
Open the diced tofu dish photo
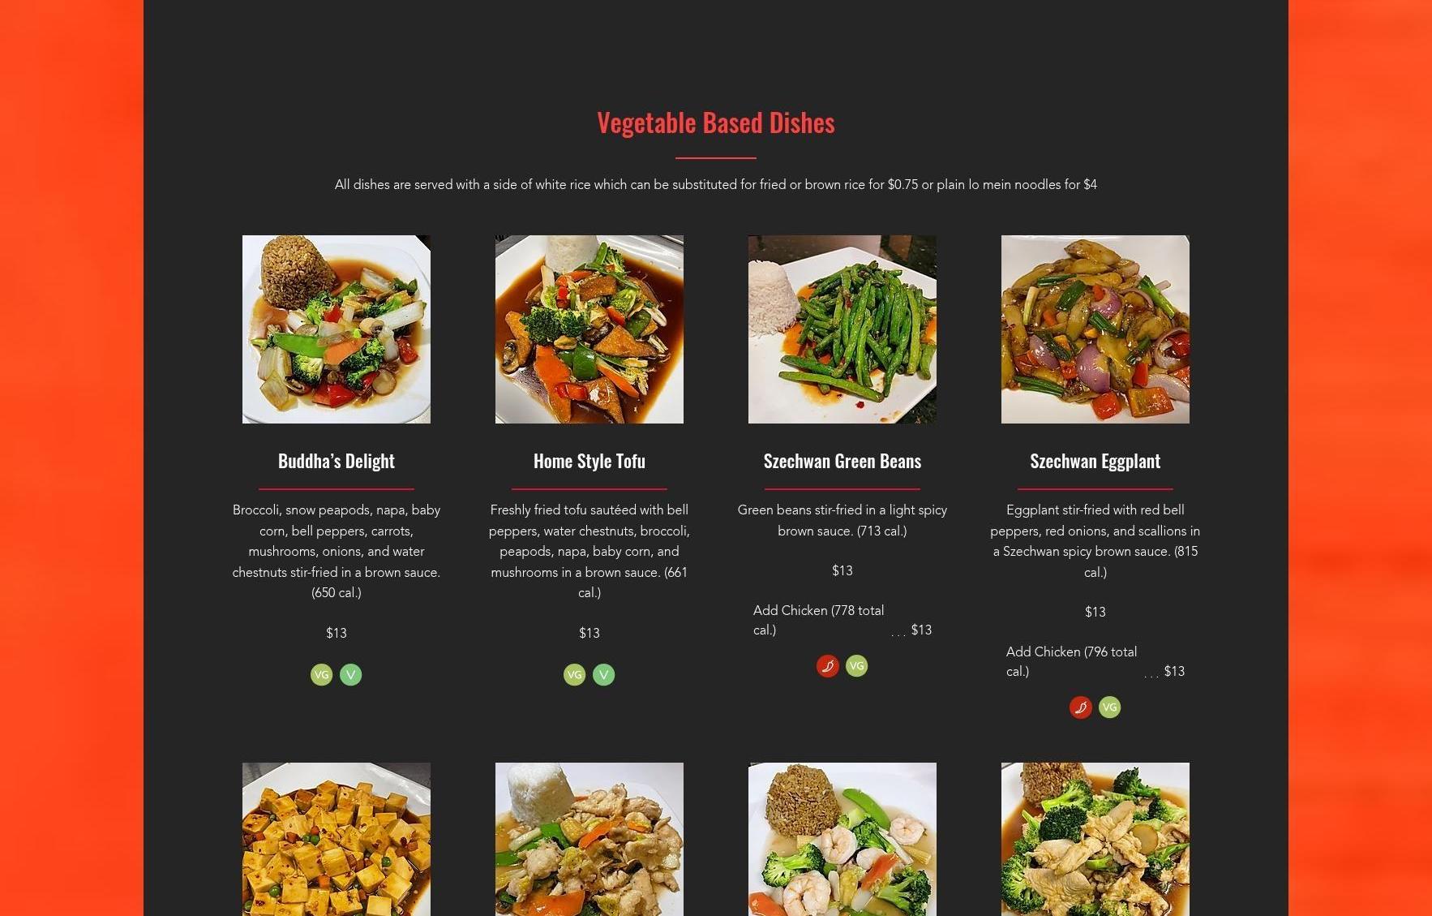click(x=337, y=839)
